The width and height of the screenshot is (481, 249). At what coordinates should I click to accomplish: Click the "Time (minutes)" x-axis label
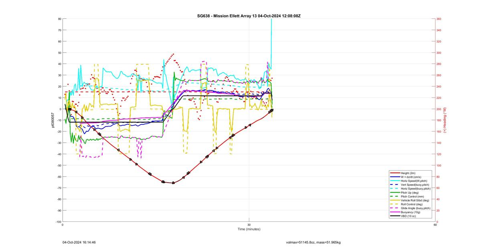click(x=249, y=229)
